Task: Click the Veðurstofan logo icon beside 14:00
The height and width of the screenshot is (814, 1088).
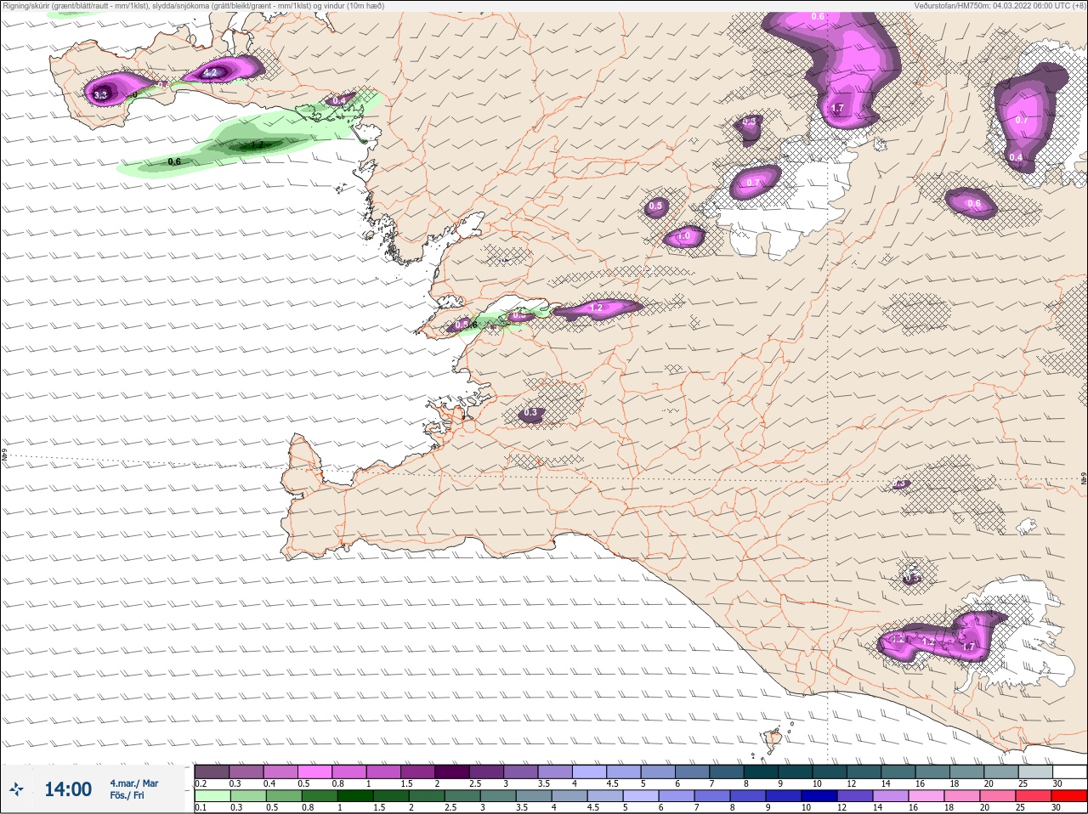Action: [x=16, y=790]
